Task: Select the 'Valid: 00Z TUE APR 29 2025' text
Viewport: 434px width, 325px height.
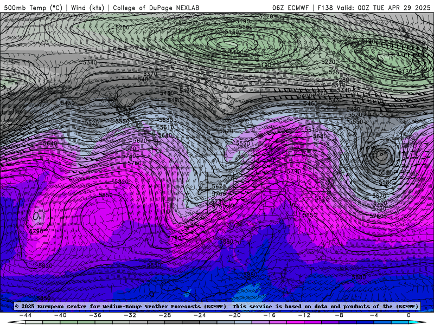Action: coord(384,8)
